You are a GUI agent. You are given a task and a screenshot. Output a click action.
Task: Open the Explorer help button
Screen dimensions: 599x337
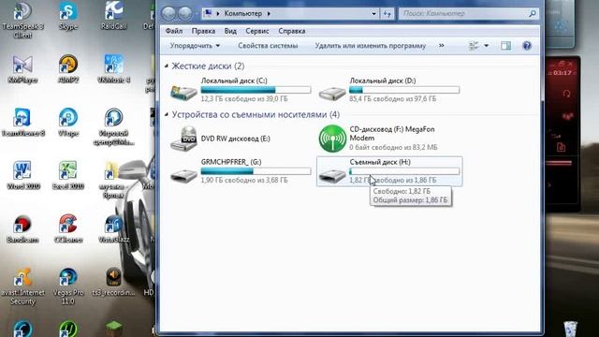click(x=527, y=46)
